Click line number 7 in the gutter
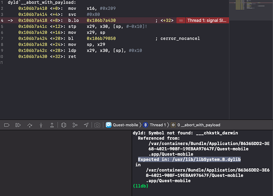 (2, 39)
